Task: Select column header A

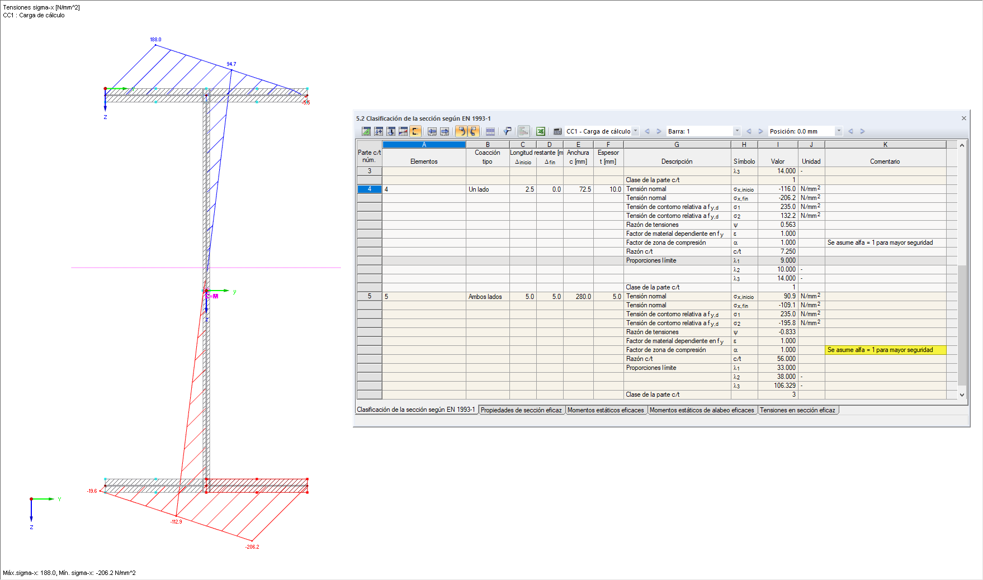Action: pos(424,145)
